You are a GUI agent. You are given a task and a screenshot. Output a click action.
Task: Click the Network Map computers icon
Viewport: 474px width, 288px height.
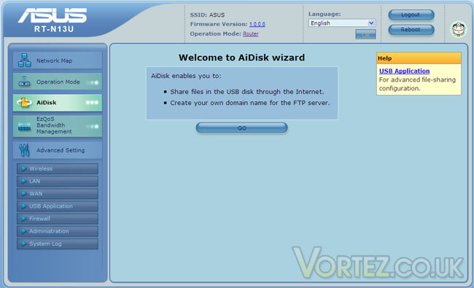pos(24,60)
